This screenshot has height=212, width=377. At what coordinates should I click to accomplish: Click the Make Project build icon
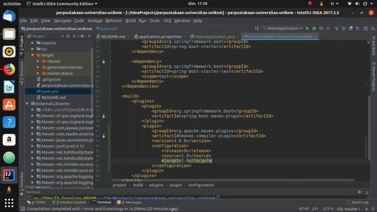[x=257, y=29]
